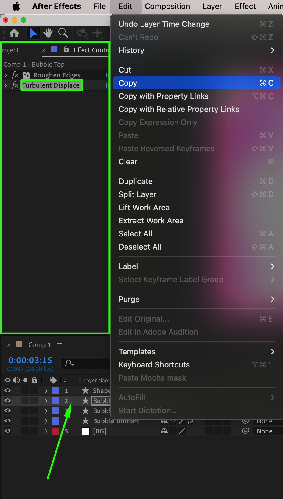The height and width of the screenshot is (499, 283).
Task: Select the Hand tool
Action: (48, 33)
